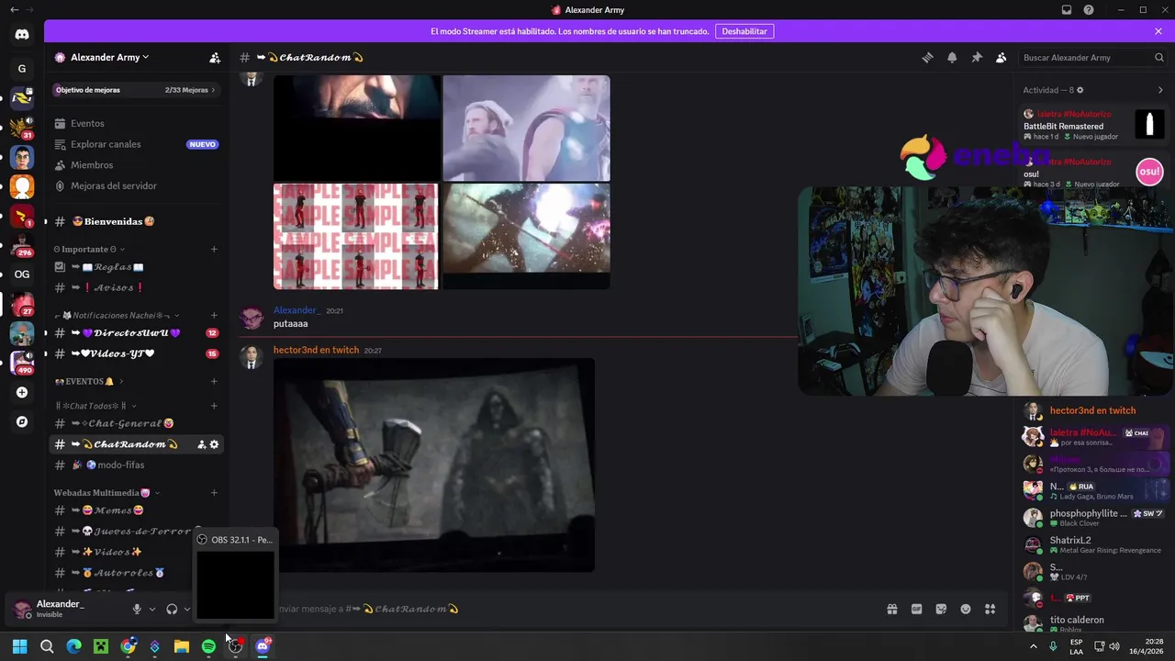Open the sticker picker
The height and width of the screenshot is (661, 1175).
pos(941,609)
